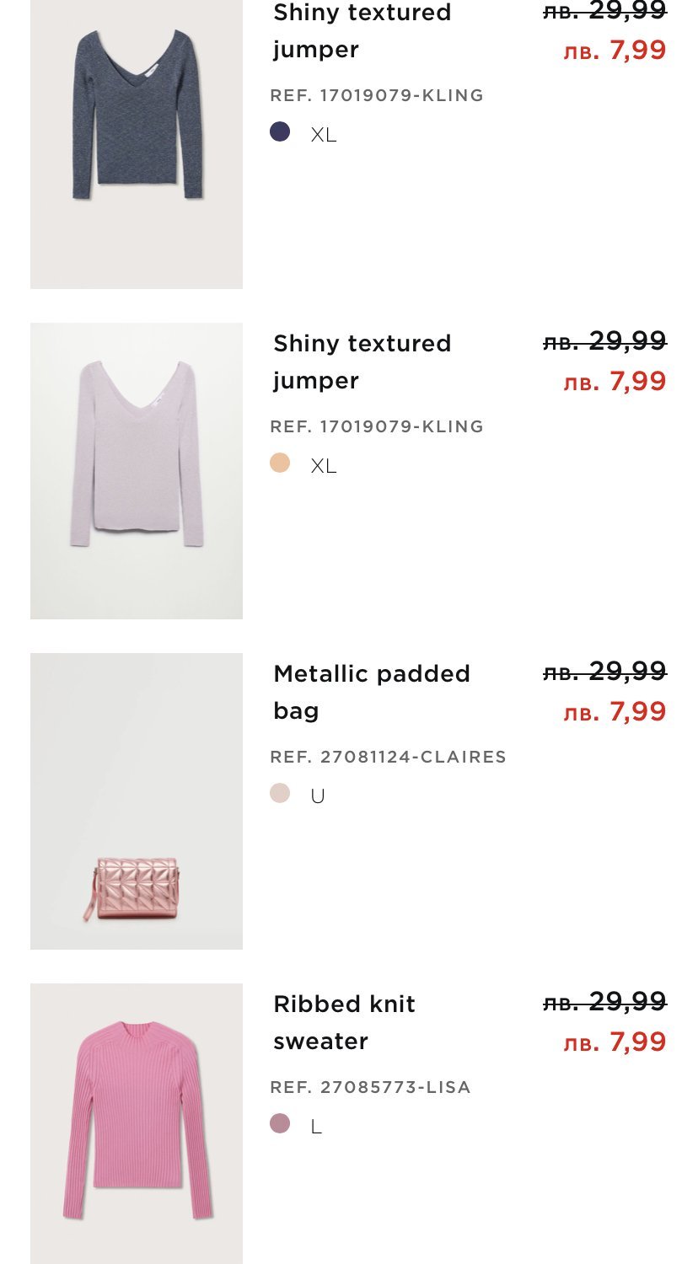This screenshot has height=1264, width=698.
Task: Open the Metallic padded bag title link
Action: click(x=371, y=692)
